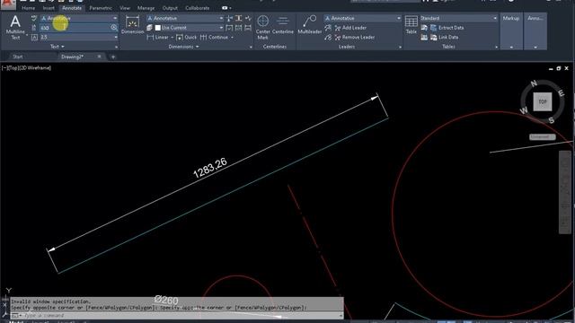
Task: Click the W compass direction on ViewCube
Action: pos(524,110)
